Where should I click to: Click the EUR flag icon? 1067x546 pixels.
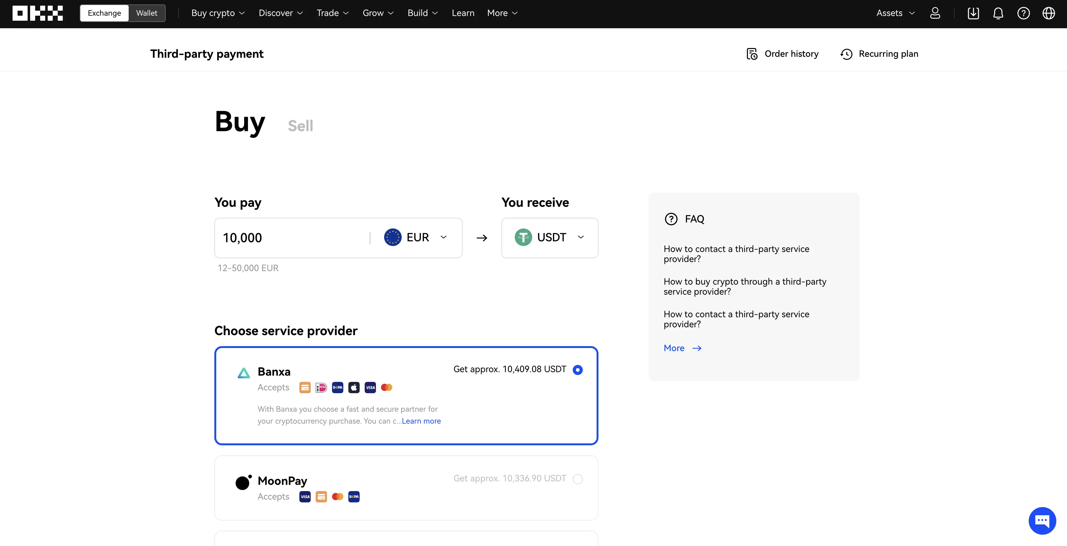tap(392, 237)
